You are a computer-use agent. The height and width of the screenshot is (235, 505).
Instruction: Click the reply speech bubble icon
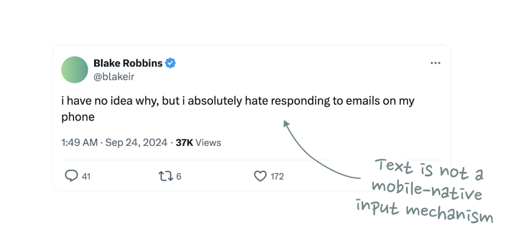coord(71,176)
